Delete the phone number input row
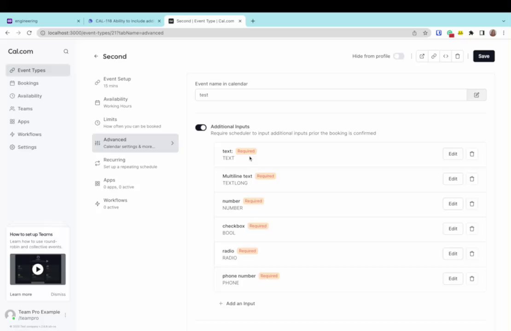511x331 pixels. 471,279
